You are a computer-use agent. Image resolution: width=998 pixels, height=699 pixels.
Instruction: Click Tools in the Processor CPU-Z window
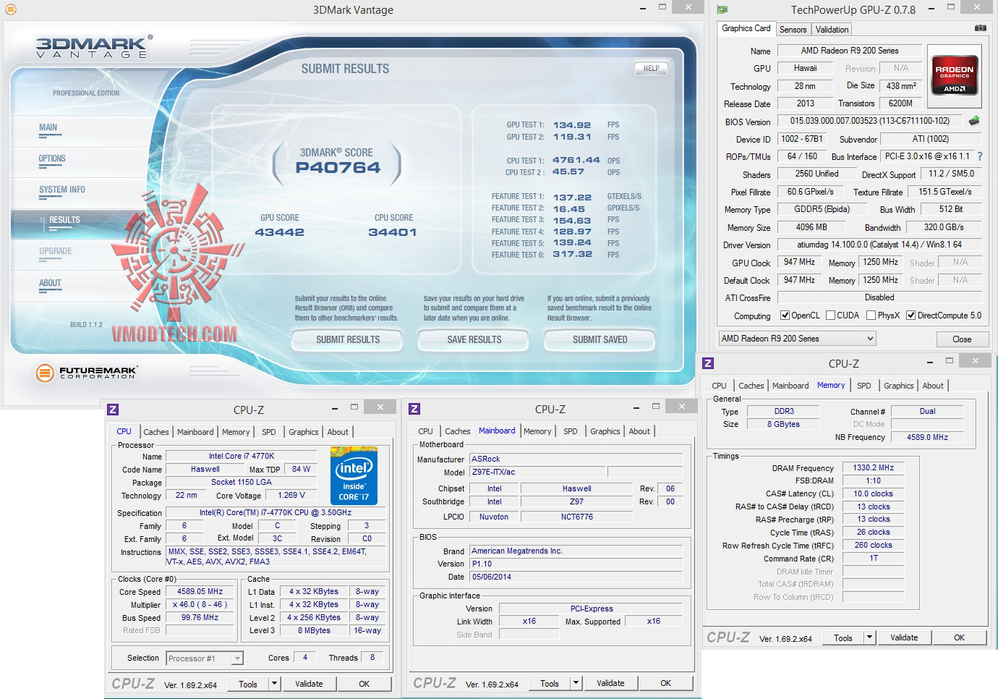pos(248,684)
